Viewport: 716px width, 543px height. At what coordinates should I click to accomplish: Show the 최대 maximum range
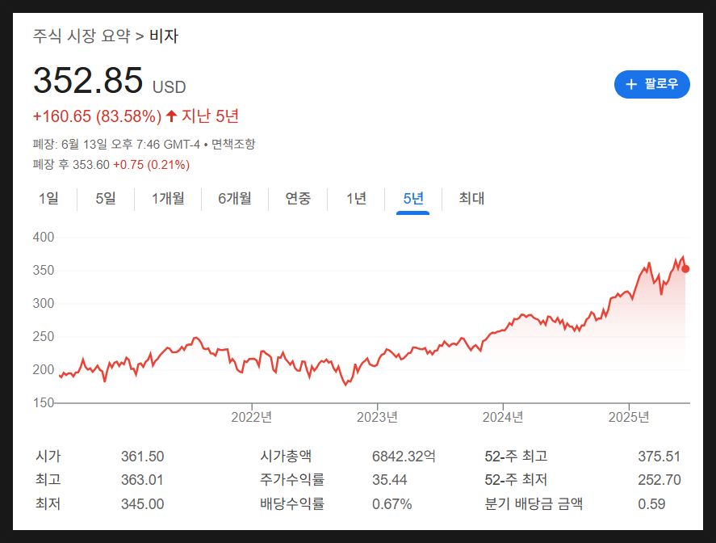(x=471, y=198)
